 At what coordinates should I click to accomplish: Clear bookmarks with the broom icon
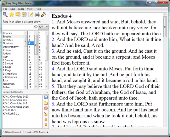[46, 114]
